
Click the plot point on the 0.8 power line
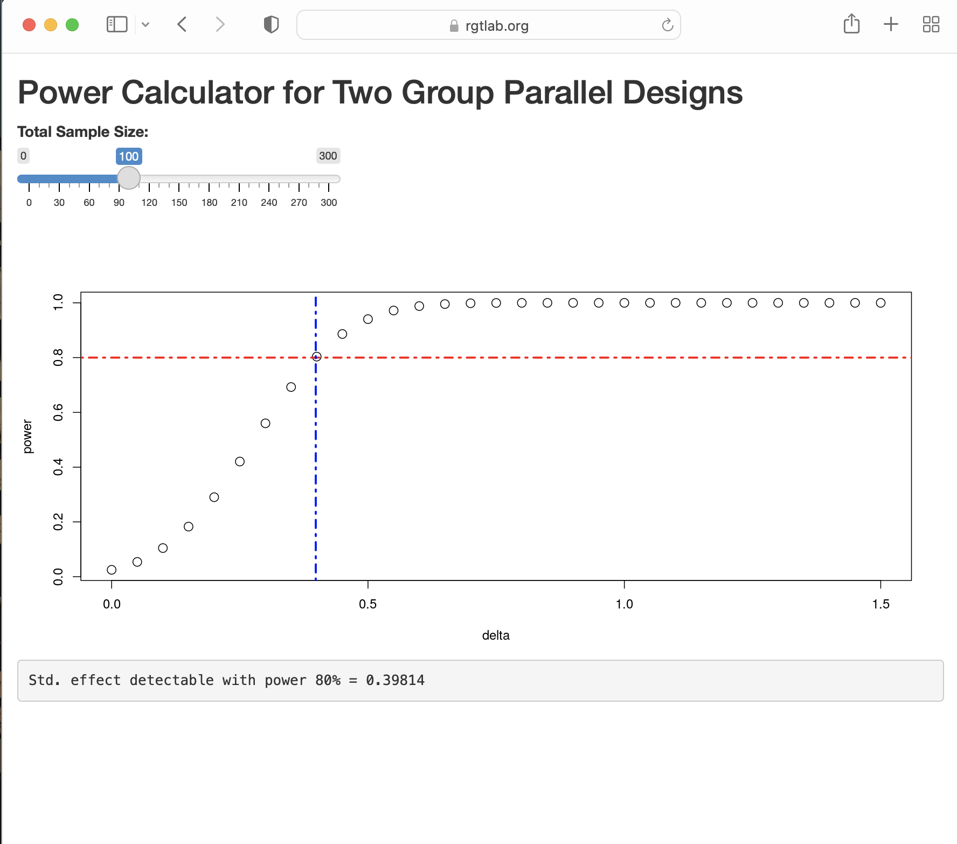[317, 357]
